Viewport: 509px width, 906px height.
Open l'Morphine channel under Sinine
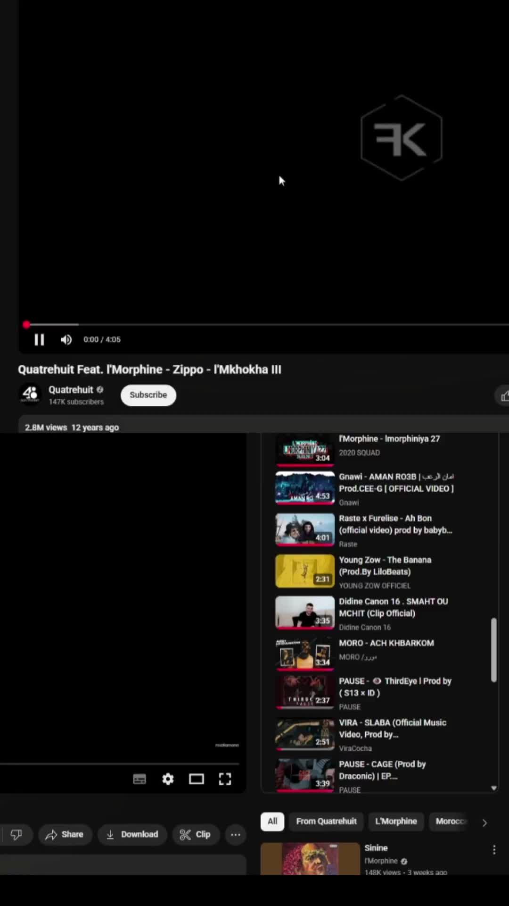[x=381, y=861]
